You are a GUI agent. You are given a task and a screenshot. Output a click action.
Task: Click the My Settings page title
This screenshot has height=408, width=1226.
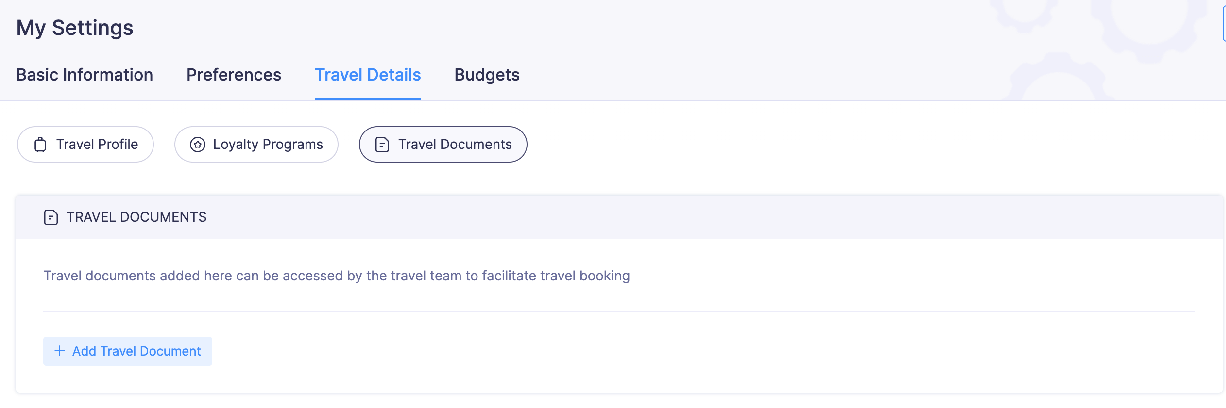click(x=75, y=28)
